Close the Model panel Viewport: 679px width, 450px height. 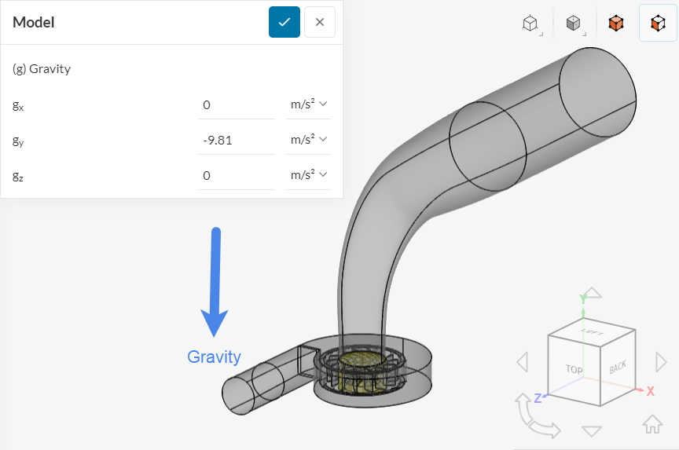pos(319,22)
